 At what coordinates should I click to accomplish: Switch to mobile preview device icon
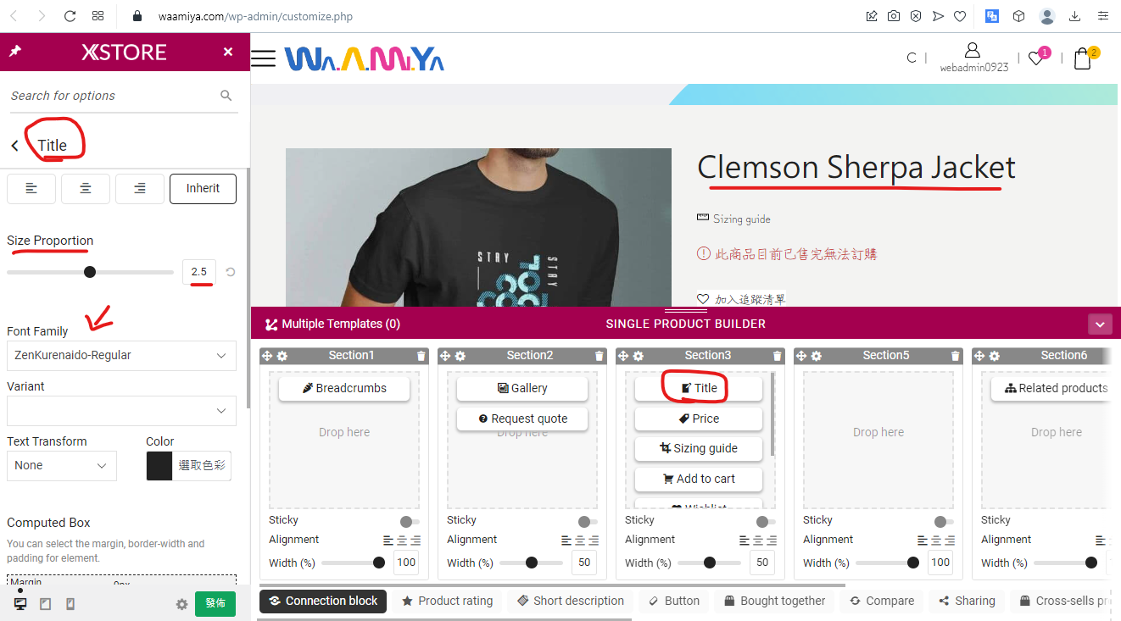pos(70,604)
